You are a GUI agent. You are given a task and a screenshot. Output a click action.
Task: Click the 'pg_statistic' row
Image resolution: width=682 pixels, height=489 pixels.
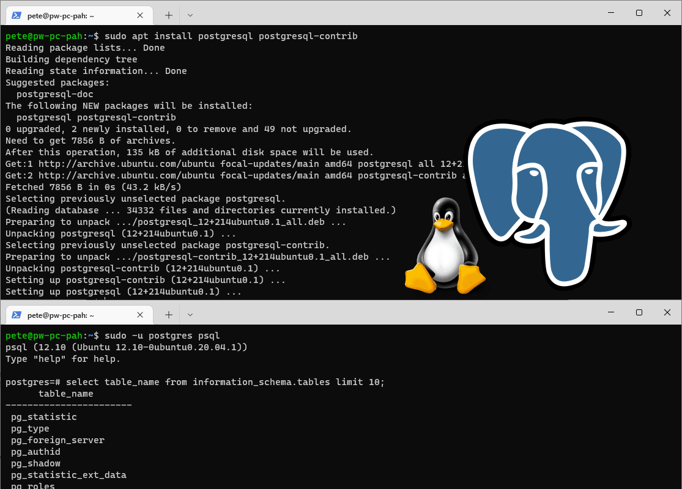pos(44,417)
